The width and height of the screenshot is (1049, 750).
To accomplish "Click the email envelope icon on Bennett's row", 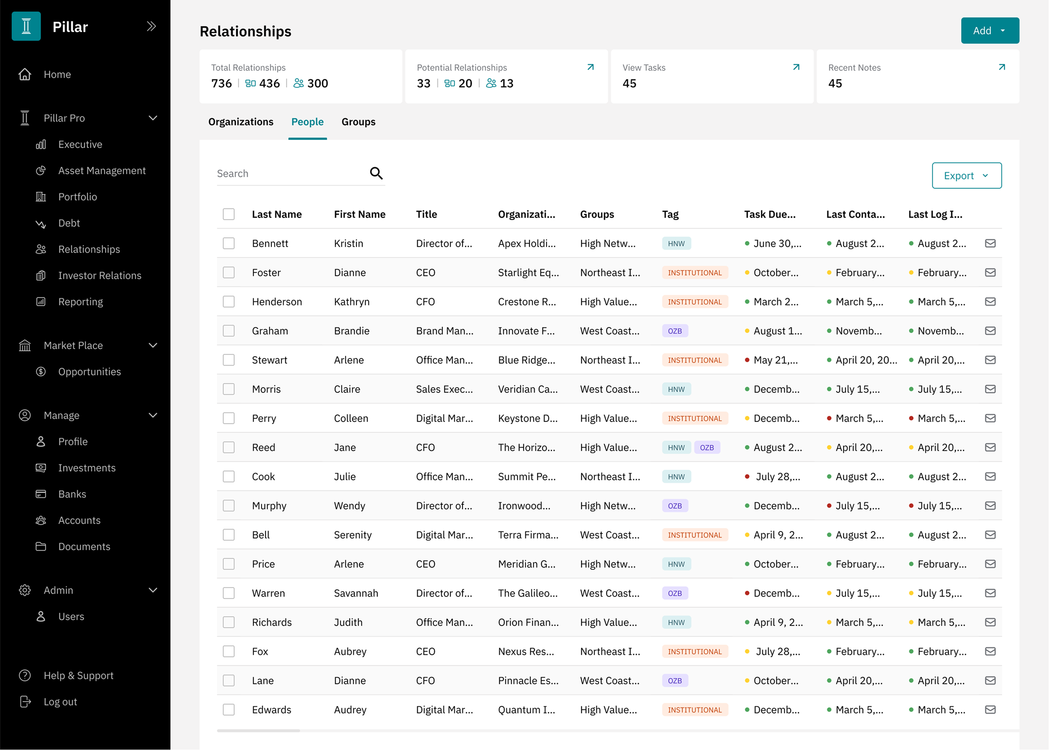I will (x=990, y=243).
